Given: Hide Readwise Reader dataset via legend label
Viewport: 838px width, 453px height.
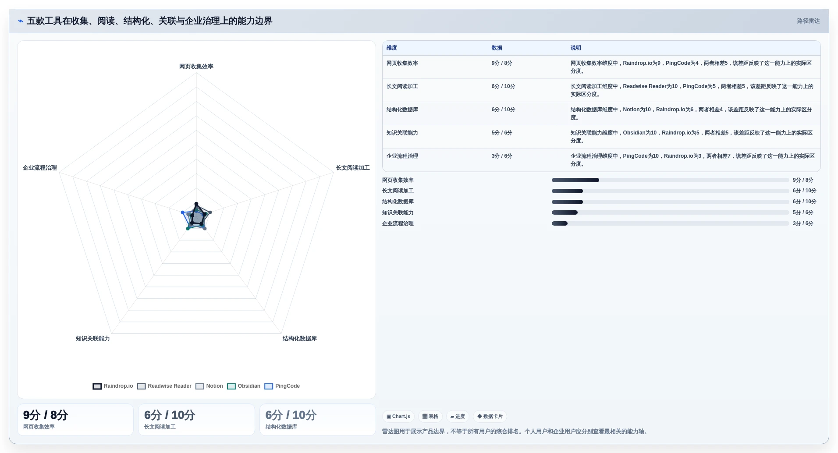Looking at the screenshot, I should click(x=170, y=386).
